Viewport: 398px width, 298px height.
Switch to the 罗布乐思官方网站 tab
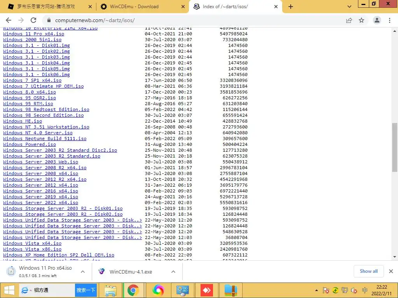pos(46,7)
